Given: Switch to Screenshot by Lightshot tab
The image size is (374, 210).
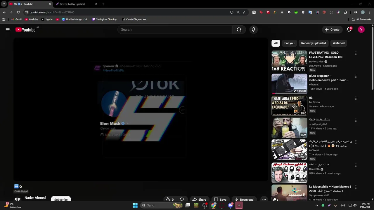Looking at the screenshot, I should pos(77,4).
